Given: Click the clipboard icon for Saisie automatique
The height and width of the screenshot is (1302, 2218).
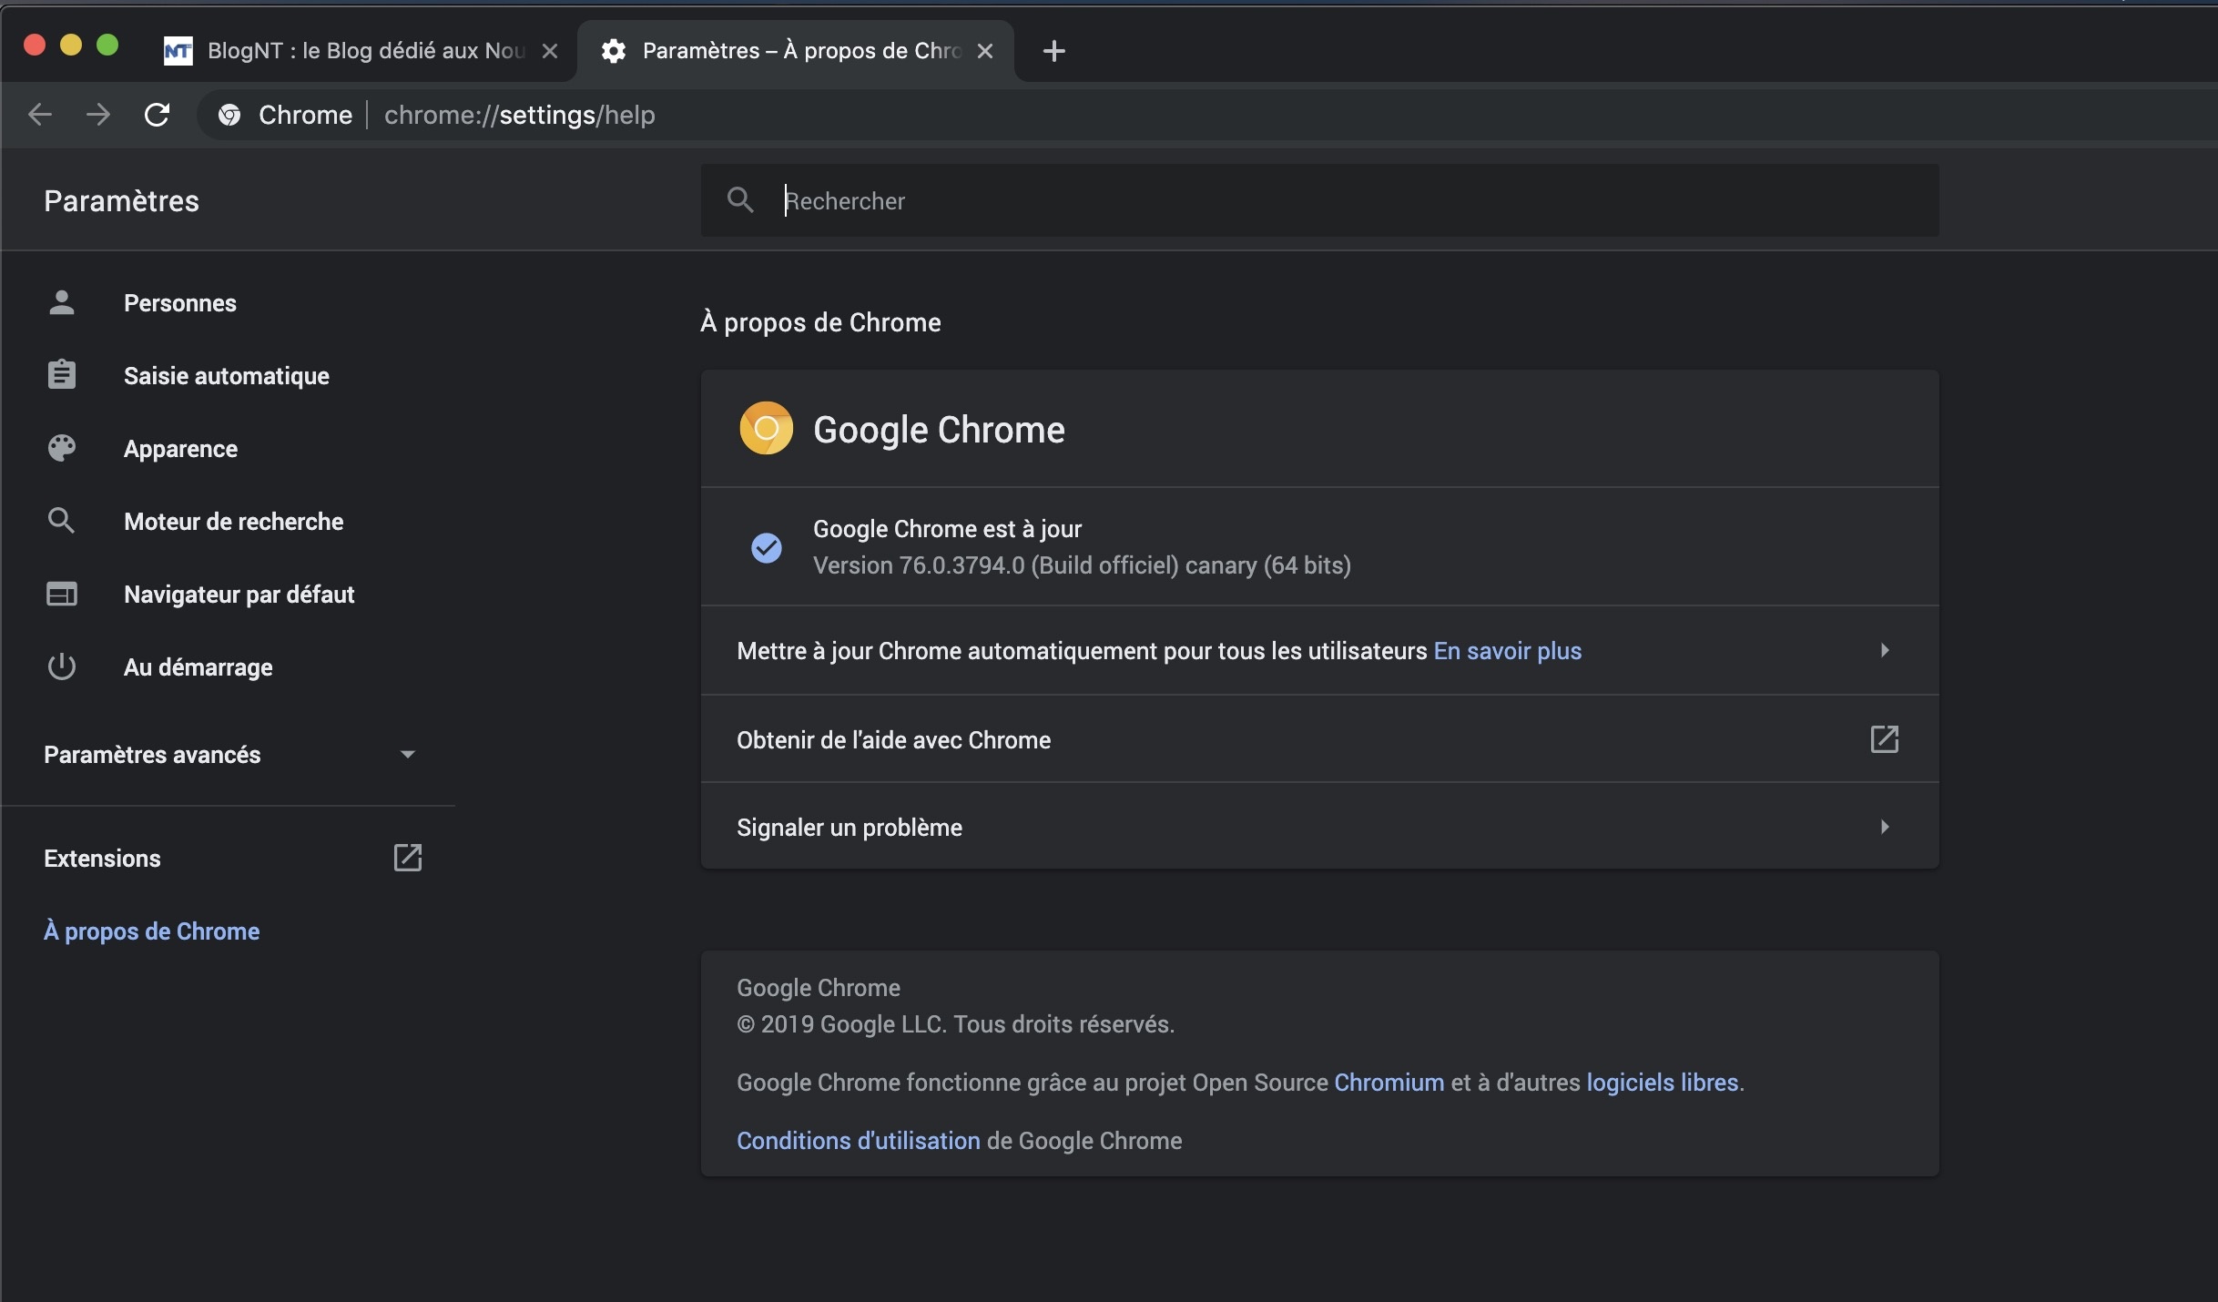Looking at the screenshot, I should coord(61,375).
